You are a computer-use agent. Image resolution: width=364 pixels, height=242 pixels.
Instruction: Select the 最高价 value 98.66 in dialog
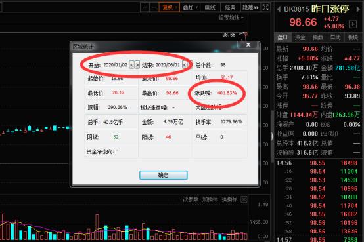tap(172, 93)
